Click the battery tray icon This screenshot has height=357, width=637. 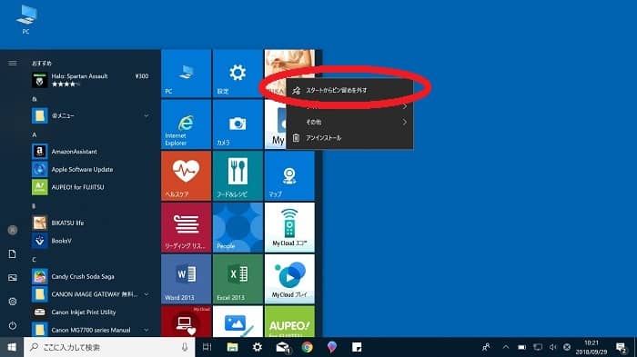(x=522, y=347)
